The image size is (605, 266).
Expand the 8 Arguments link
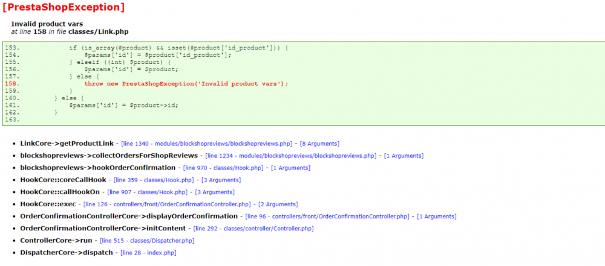(x=319, y=144)
